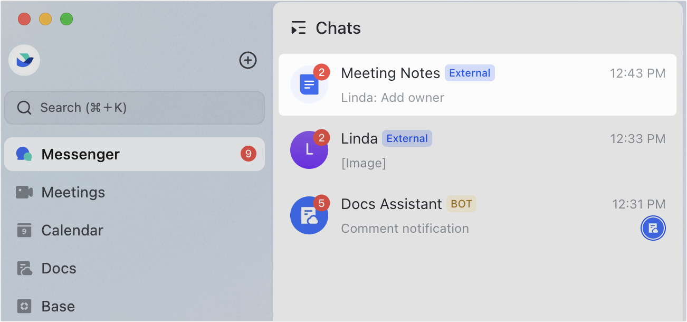Open the Docs tab
The width and height of the screenshot is (687, 322).
pyautogui.click(x=135, y=268)
